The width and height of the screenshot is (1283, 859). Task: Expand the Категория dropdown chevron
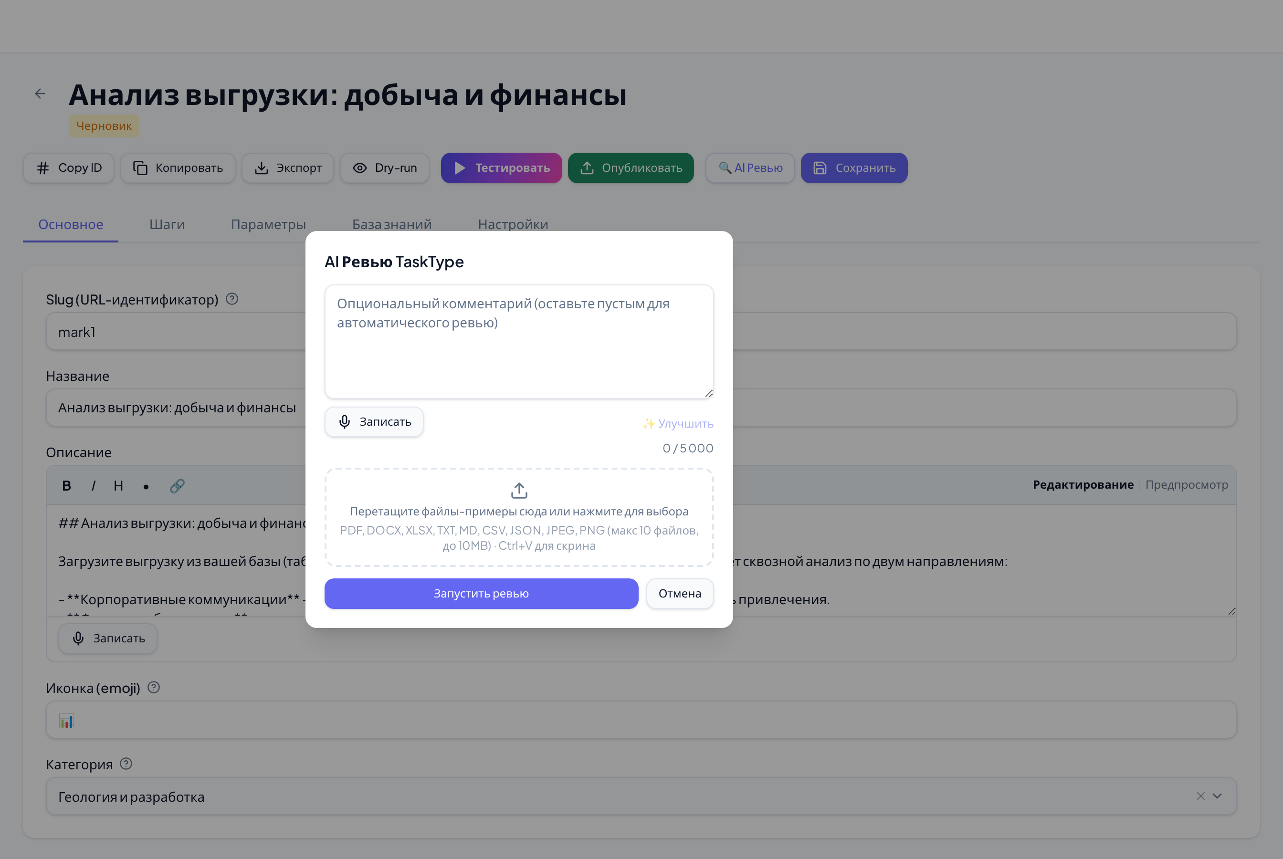[1217, 796]
